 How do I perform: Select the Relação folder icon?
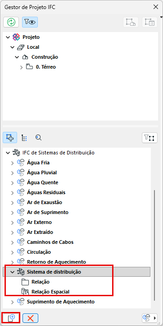tap(25, 282)
